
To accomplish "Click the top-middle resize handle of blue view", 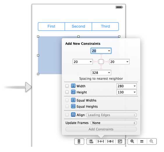I will [79, 36].
